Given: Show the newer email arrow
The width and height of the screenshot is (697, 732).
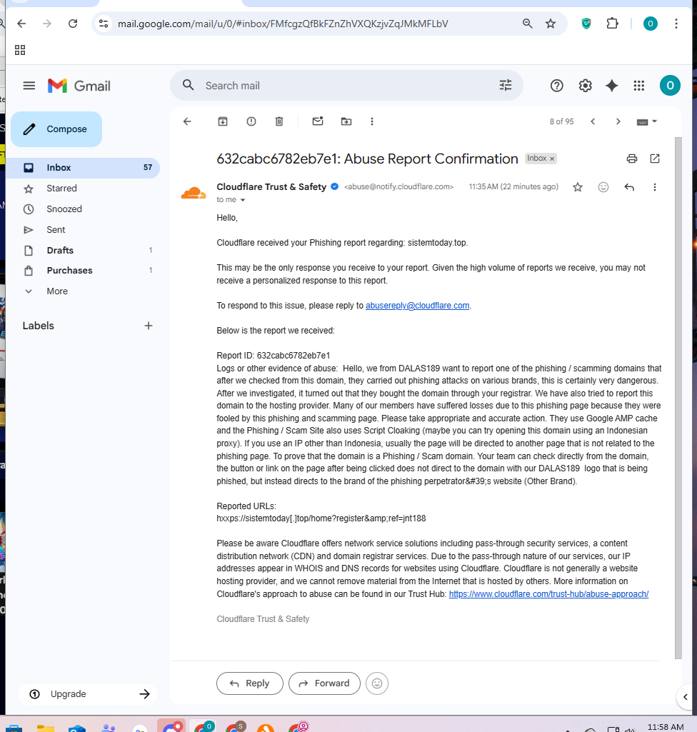Looking at the screenshot, I should pos(593,121).
